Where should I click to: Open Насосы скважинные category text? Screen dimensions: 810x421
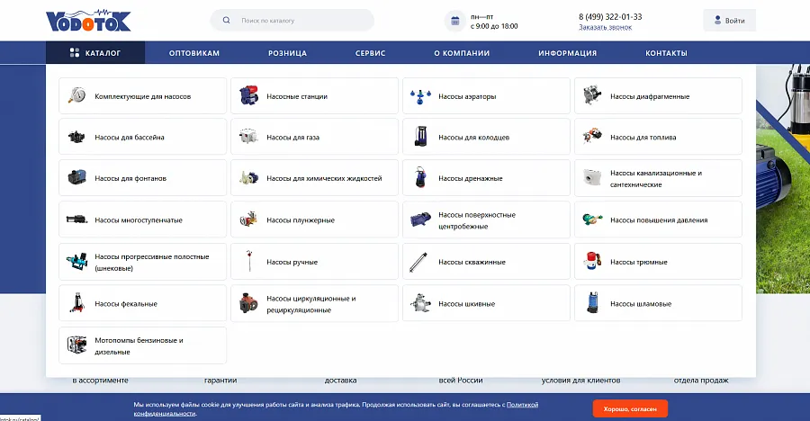coord(472,262)
